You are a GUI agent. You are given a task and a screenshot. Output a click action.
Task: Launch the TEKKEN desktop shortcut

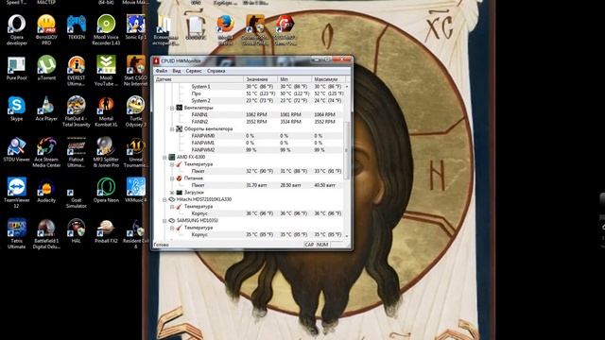coord(77,27)
